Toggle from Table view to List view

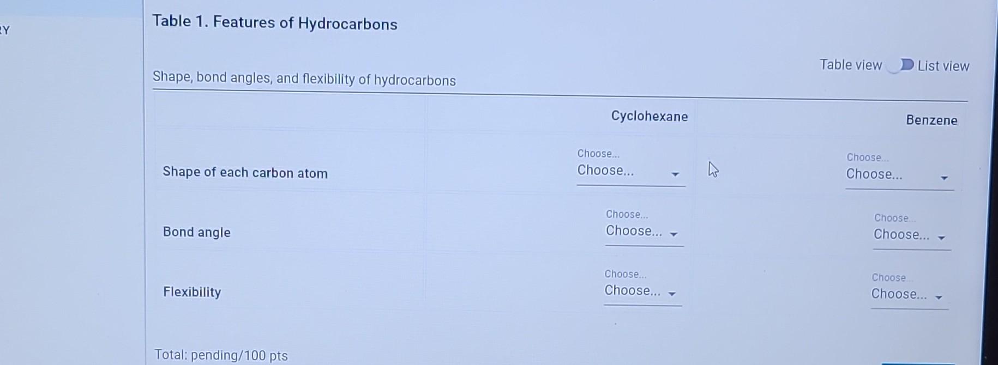click(902, 65)
